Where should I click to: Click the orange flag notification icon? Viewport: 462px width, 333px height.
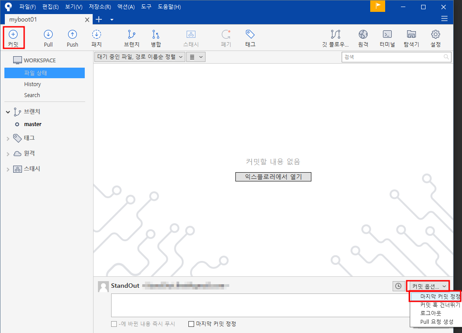tap(377, 6)
